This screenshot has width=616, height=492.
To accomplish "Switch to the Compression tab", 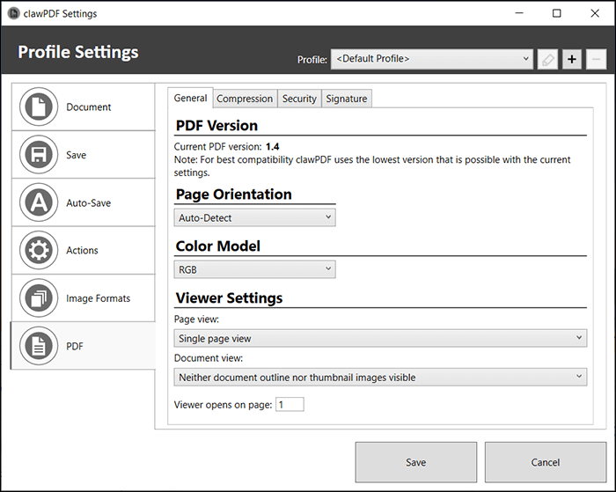I will click(x=246, y=99).
